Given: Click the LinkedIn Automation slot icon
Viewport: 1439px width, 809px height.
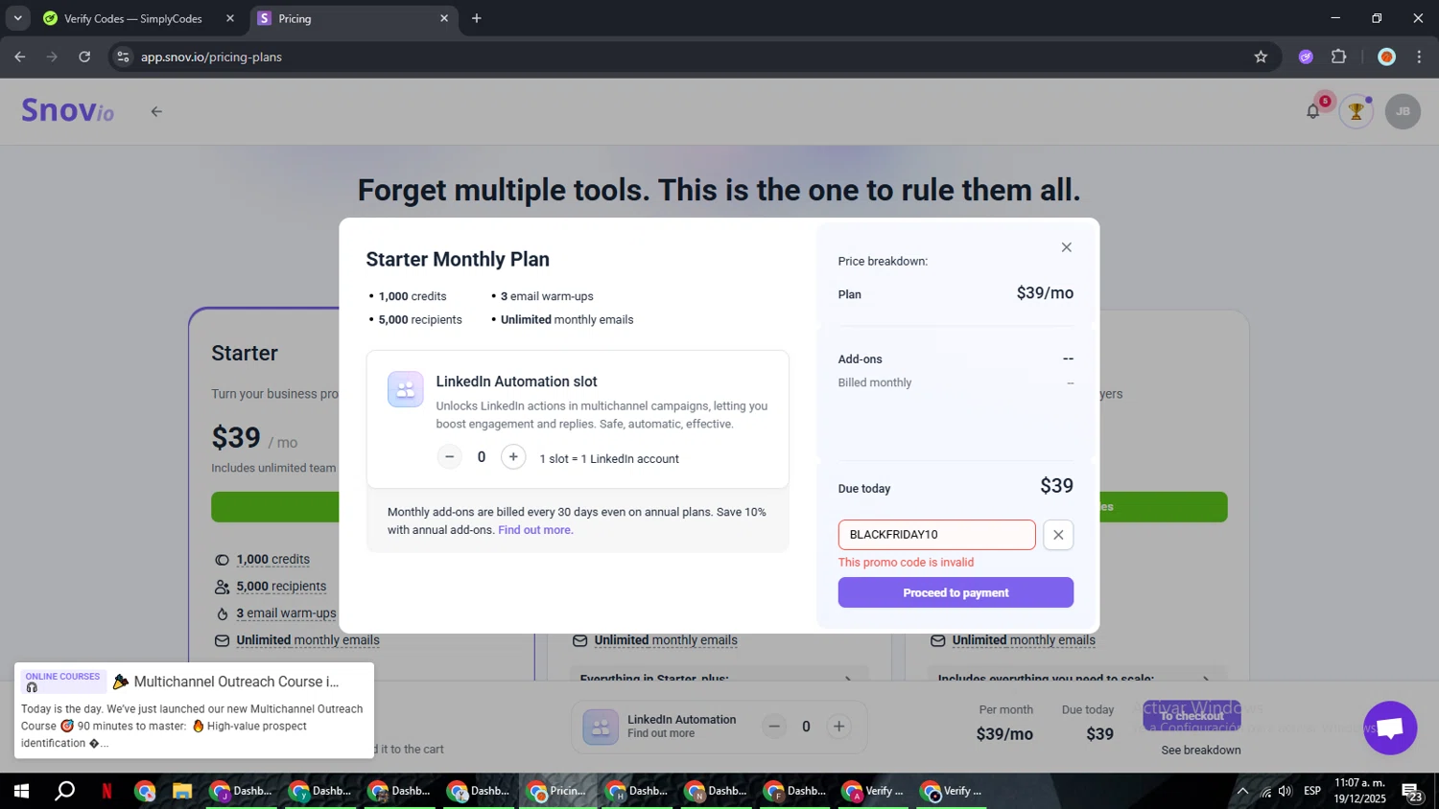Looking at the screenshot, I should click(405, 389).
